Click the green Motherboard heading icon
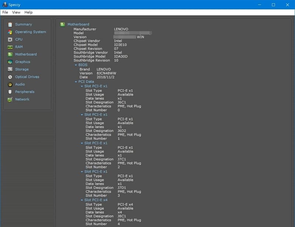This screenshot has height=227, width=295. point(62,24)
